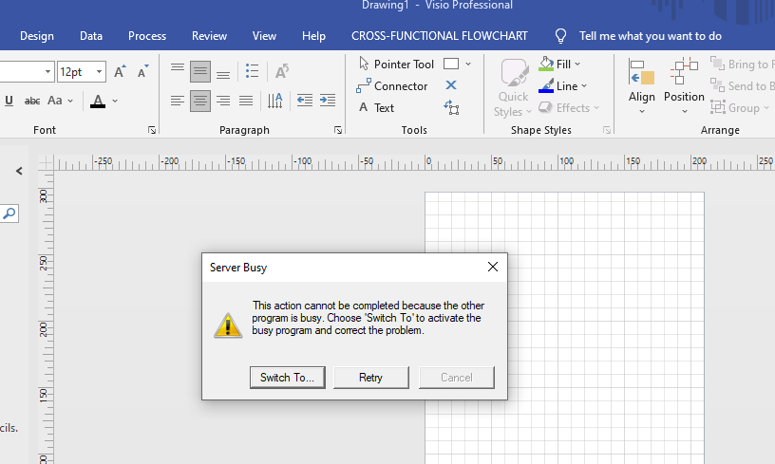Screen dimensions: 775x464
Task: Open Shape Styles dialog launcher
Action: 607,130
